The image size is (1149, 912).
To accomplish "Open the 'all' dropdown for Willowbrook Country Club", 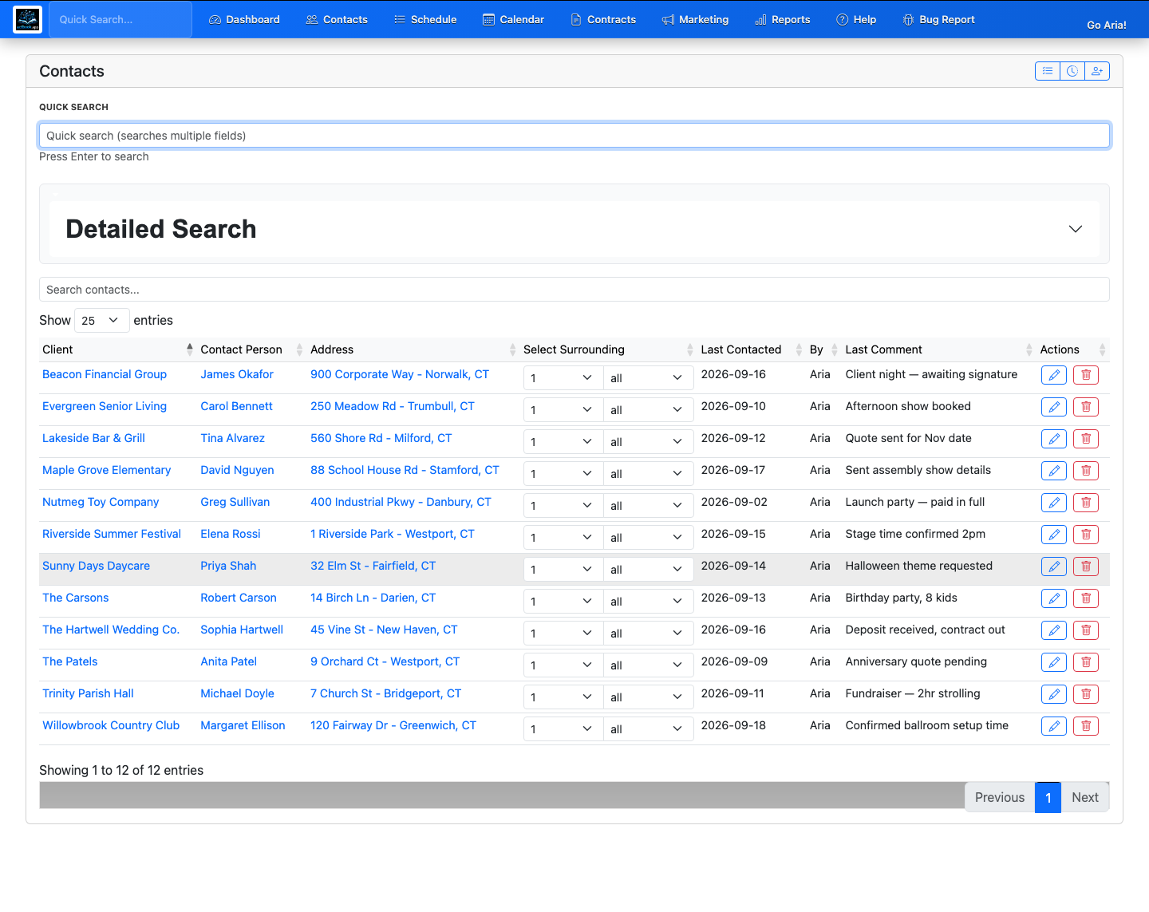I will point(648,728).
